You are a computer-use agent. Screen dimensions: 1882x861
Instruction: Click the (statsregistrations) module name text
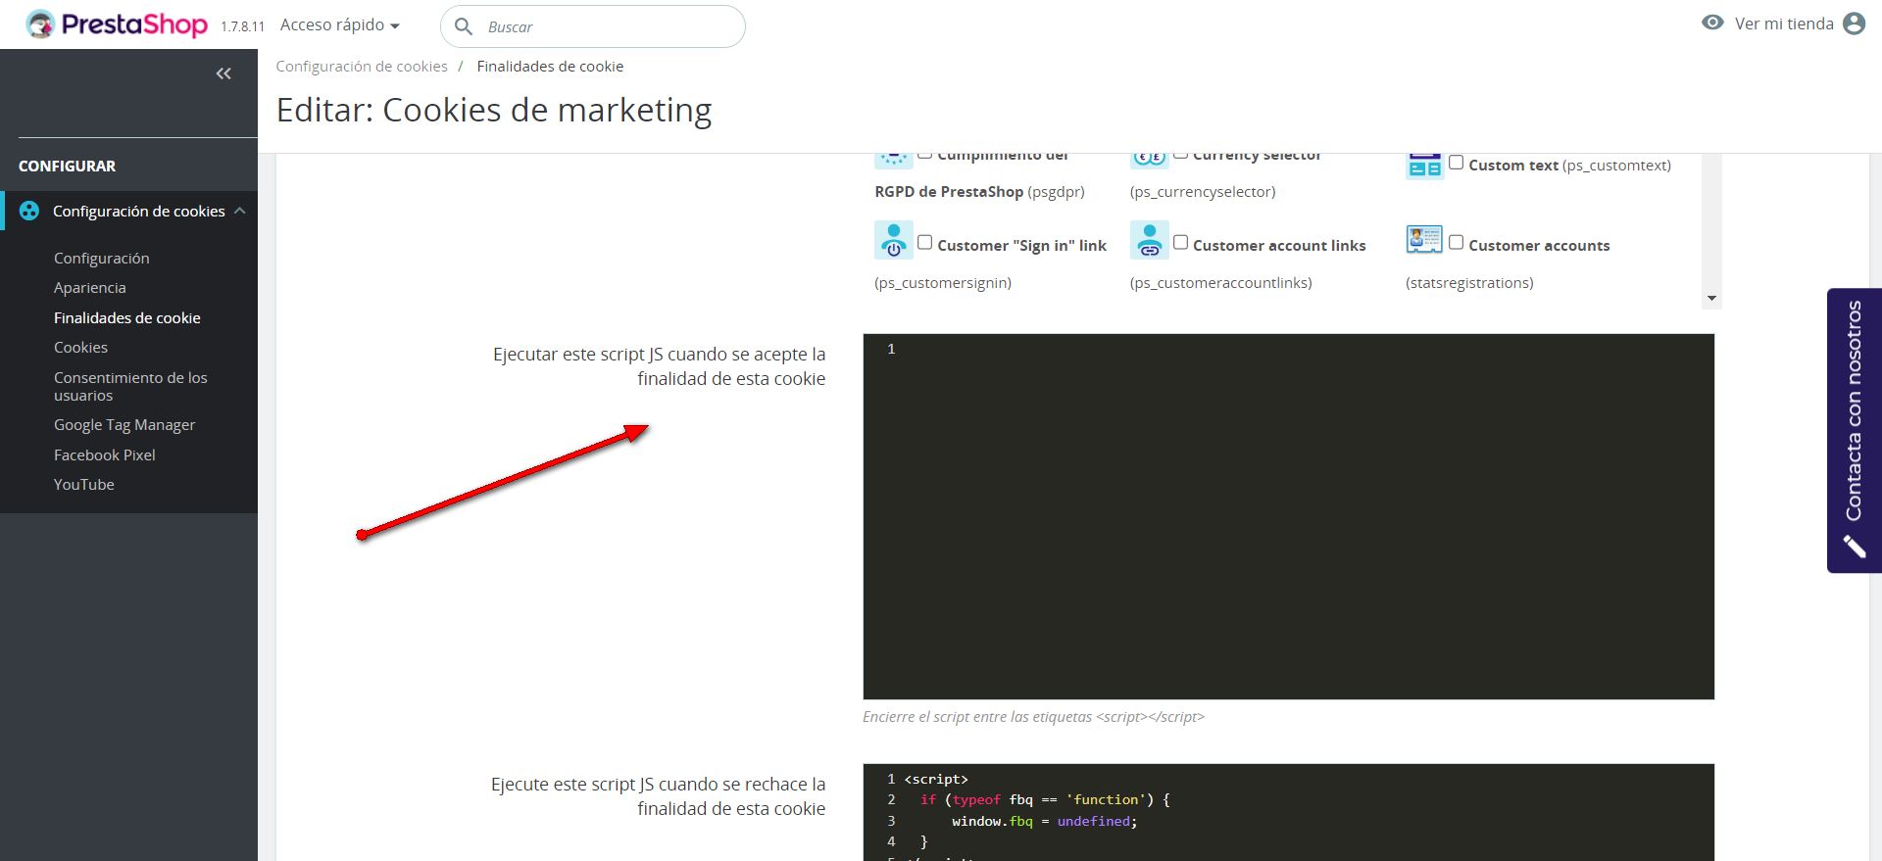[x=1469, y=282]
